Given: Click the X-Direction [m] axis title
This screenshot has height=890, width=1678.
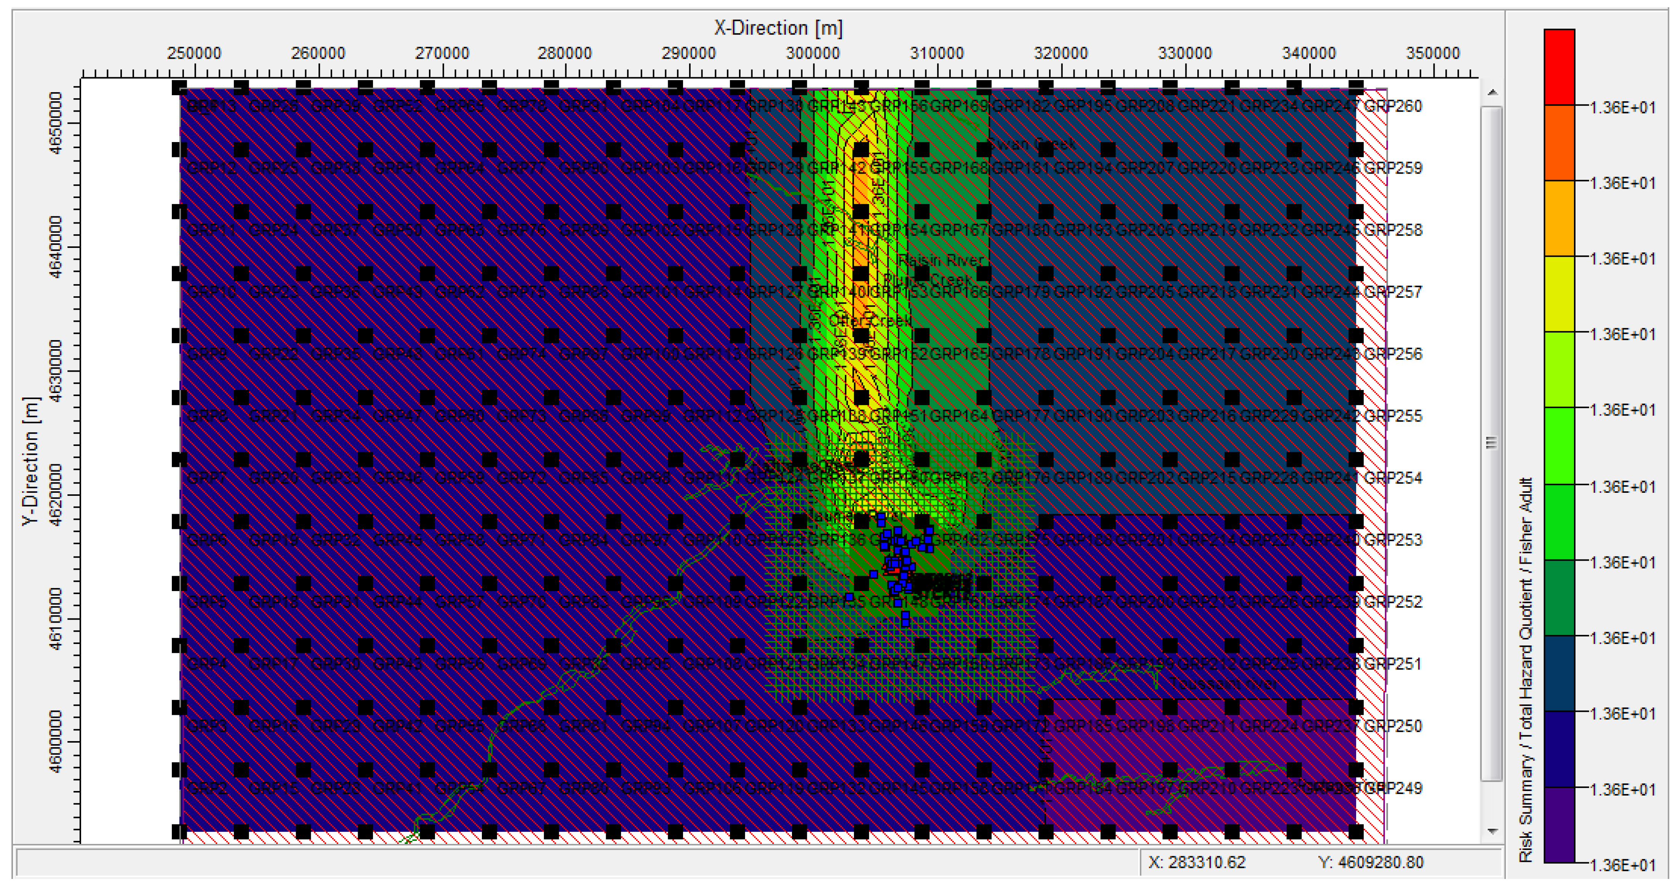Looking at the screenshot, I should pos(778,28).
